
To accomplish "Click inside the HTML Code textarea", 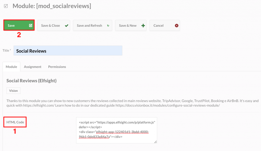I will click(x=117, y=130).
